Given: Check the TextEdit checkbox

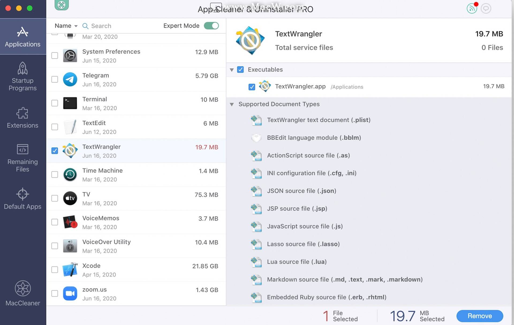Looking at the screenshot, I should (x=55, y=127).
